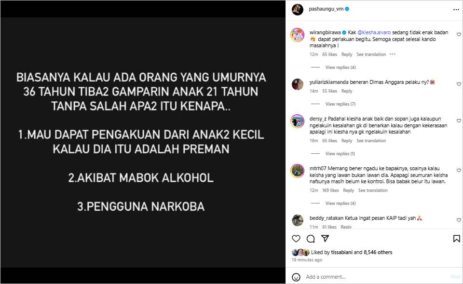Image resolution: width=463 pixels, height=284 pixels.
Task: Reply to dersy_z's comment
Action: 347,141
